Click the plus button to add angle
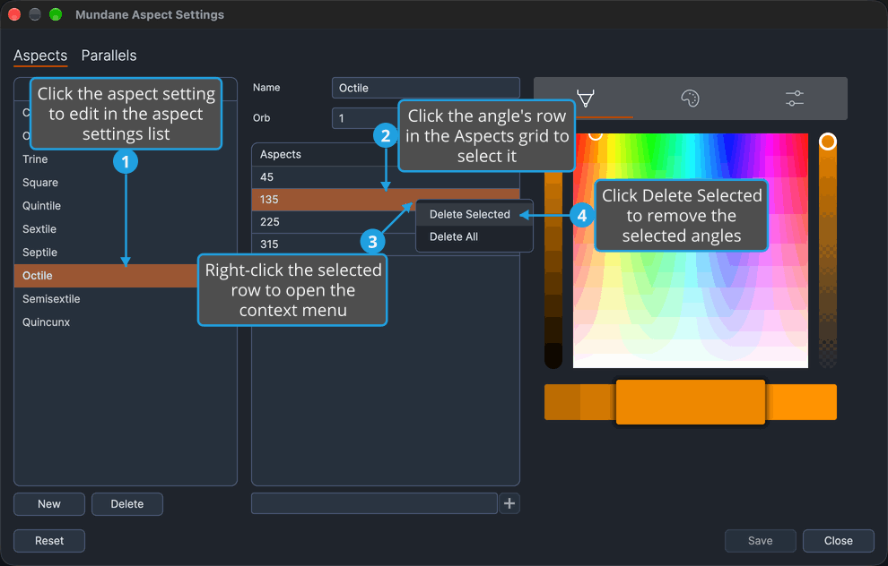The width and height of the screenshot is (888, 566). [x=509, y=503]
